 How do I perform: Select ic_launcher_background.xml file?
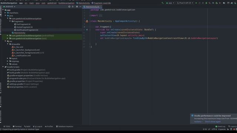coord(26,50)
